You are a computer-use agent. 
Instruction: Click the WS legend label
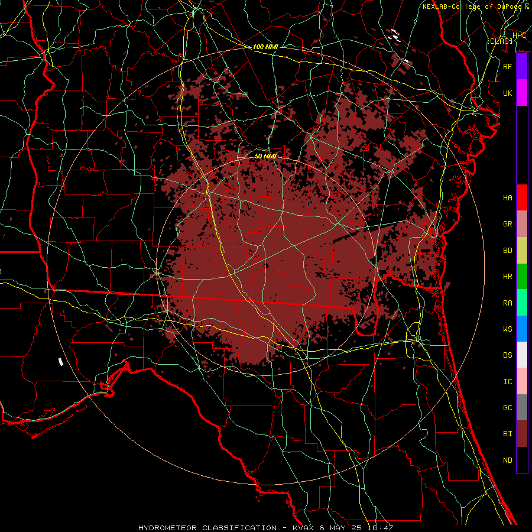(508, 329)
